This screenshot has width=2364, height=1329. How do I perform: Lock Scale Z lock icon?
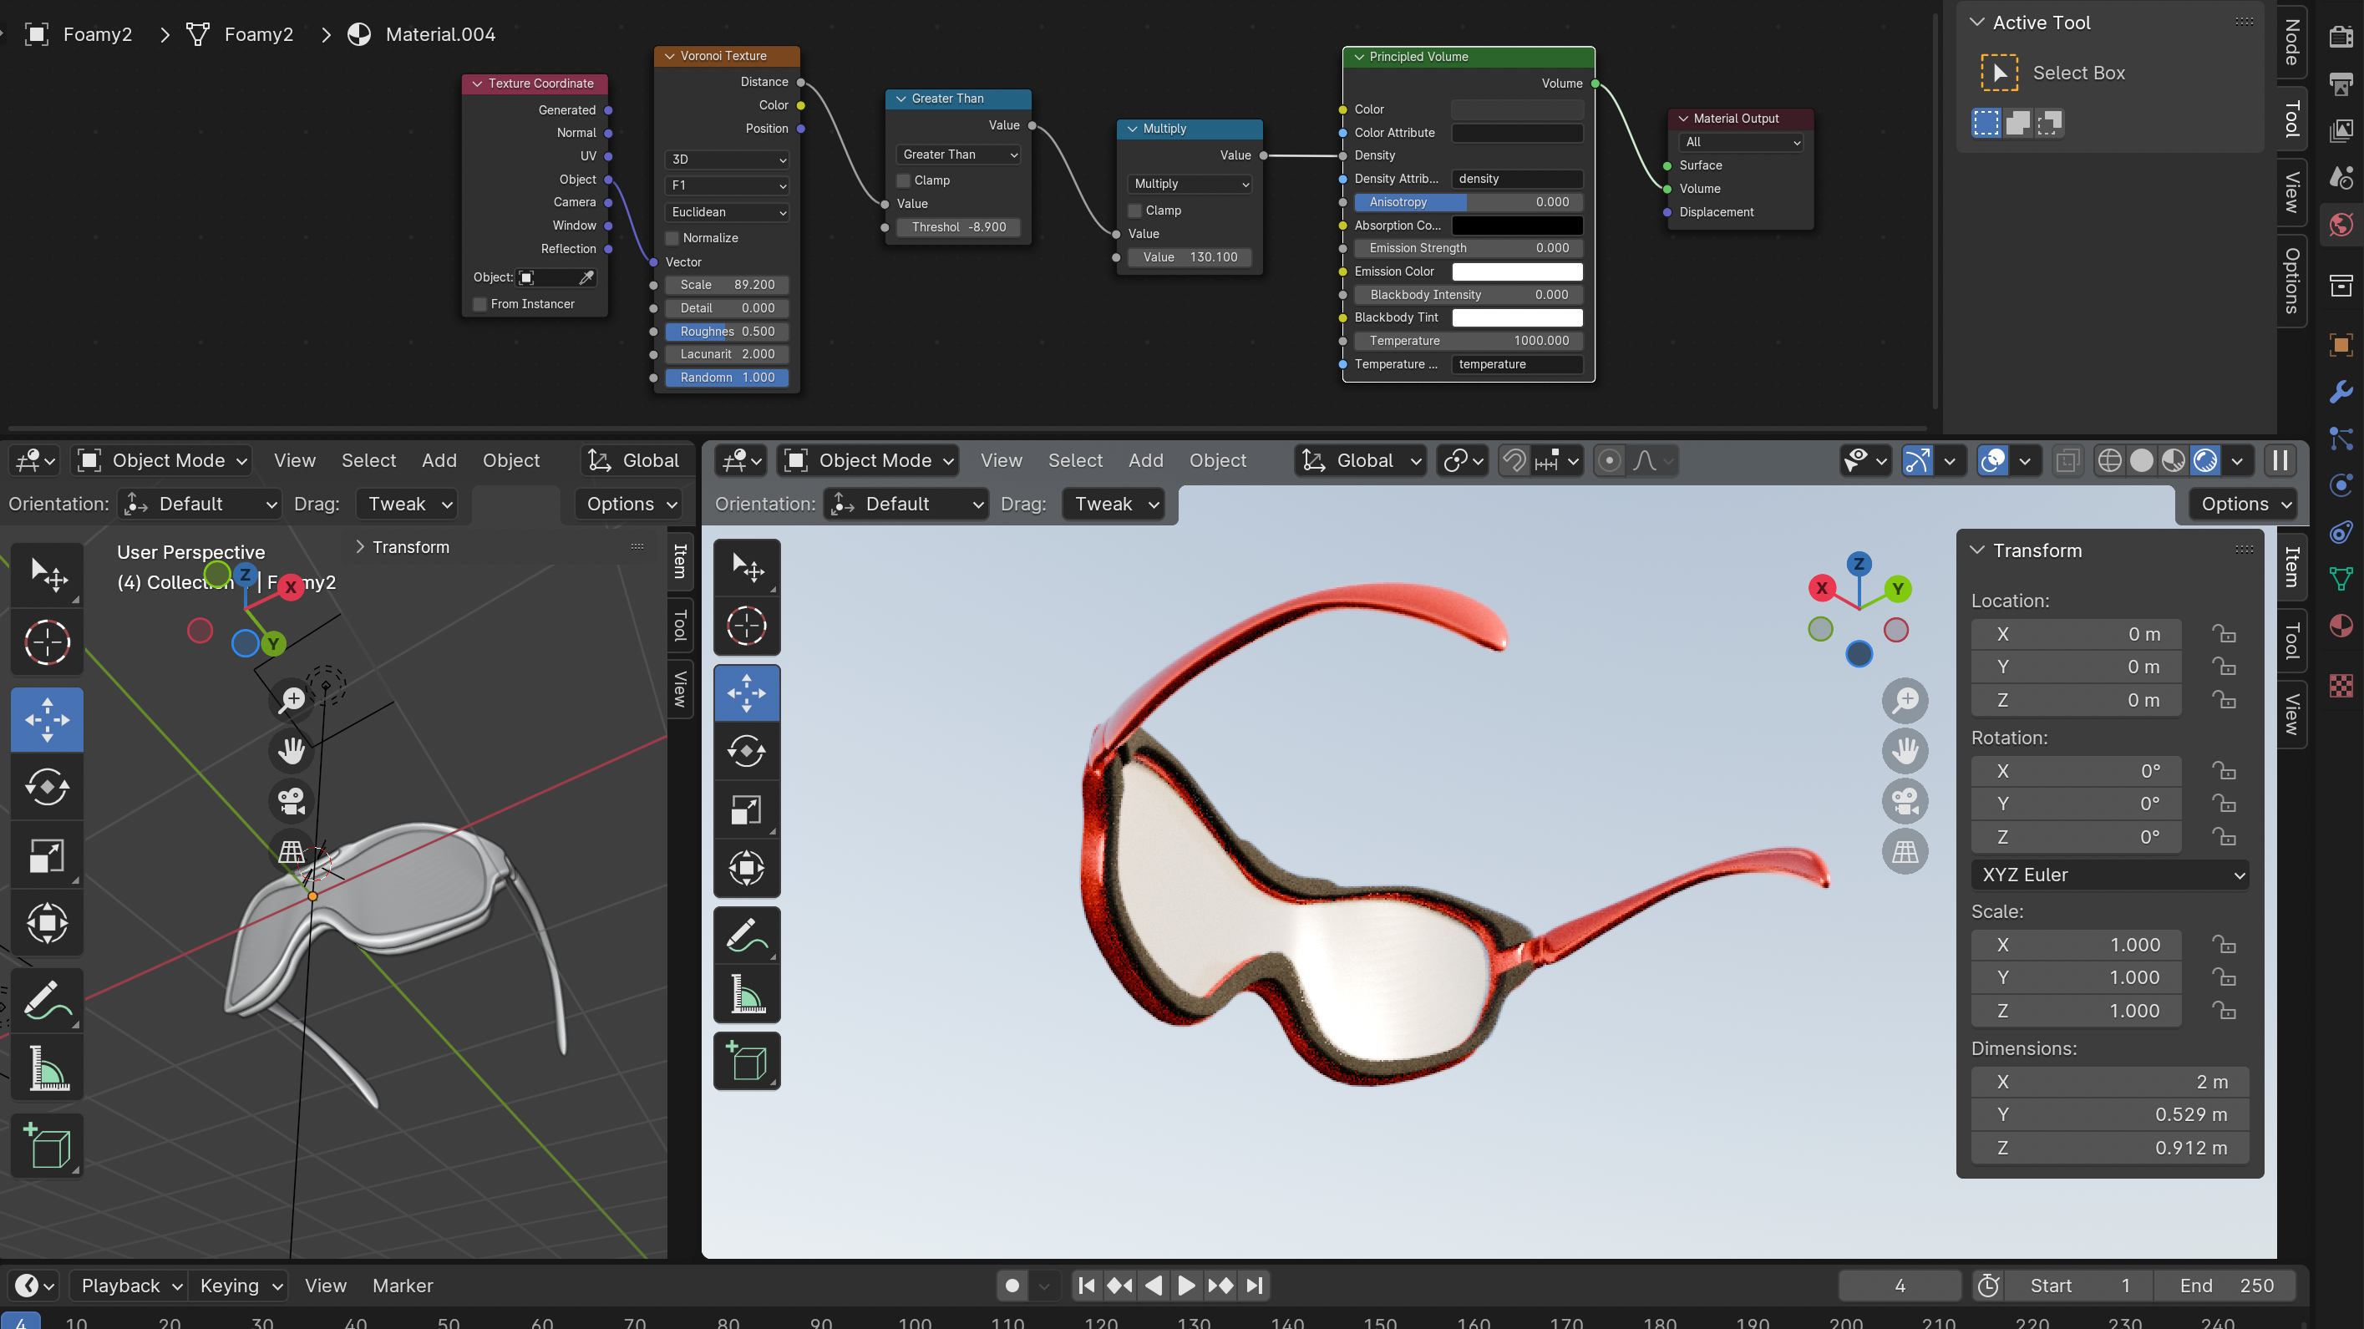pos(2224,1011)
